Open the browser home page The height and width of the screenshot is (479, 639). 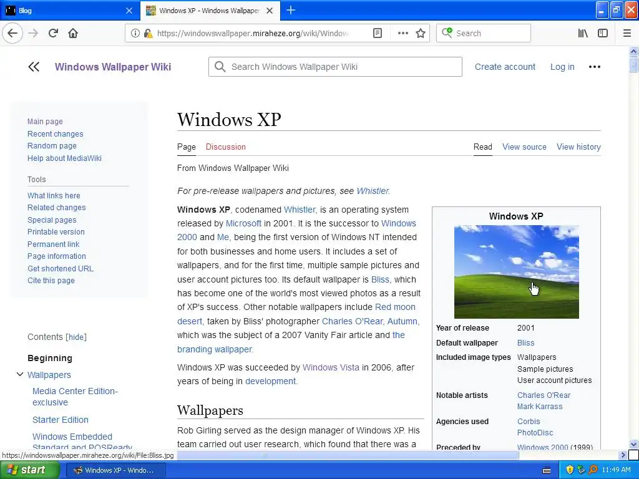[74, 33]
